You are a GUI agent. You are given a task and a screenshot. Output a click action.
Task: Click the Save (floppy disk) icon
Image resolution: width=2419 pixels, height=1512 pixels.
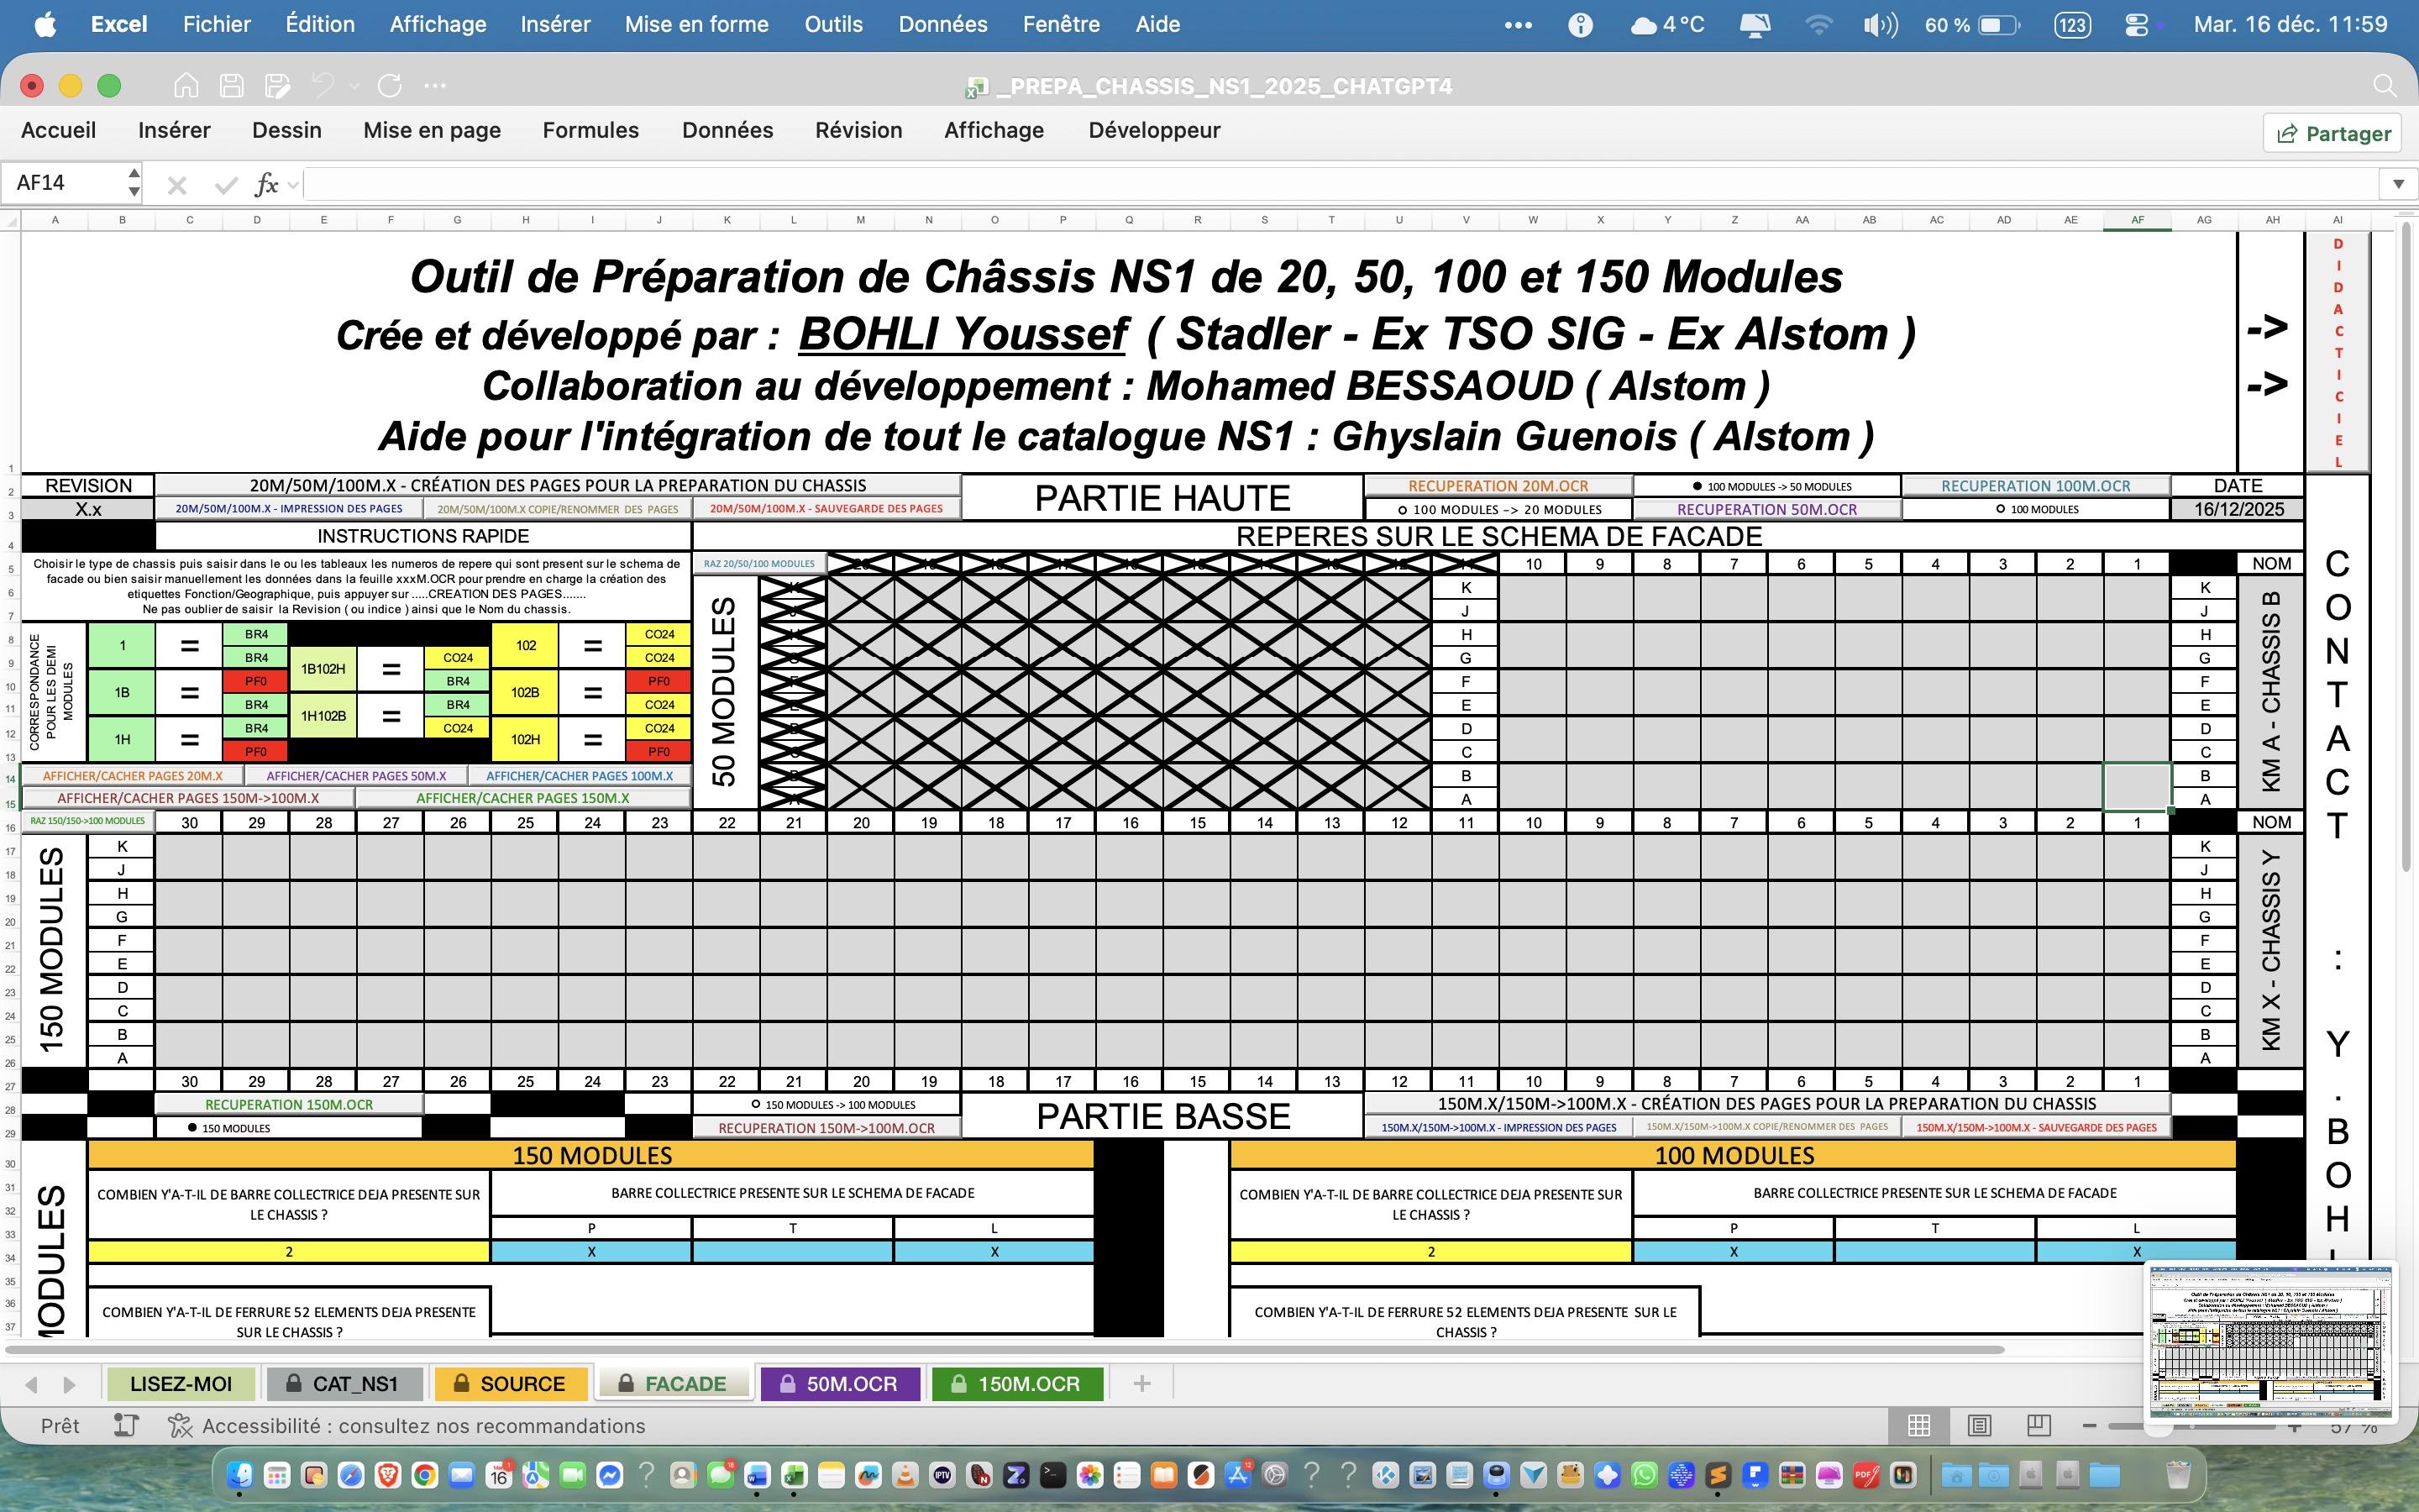click(232, 86)
